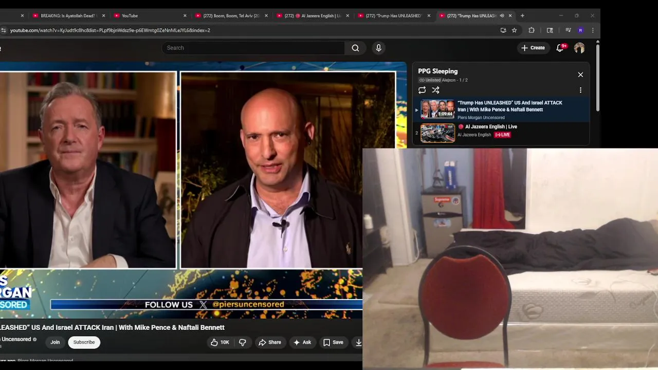The height and width of the screenshot is (370, 658).
Task: Open the browser Extensions puzzle icon
Action: coord(532,30)
